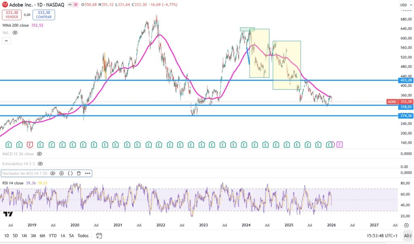Toggle the ADJ adjusted data button
The image size is (414, 244).
[407, 236]
